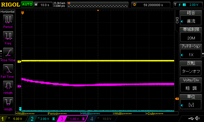This screenshot has height=122, width=204.
Task: Click the 1X attenuation left arrow
Action: click(182, 55)
